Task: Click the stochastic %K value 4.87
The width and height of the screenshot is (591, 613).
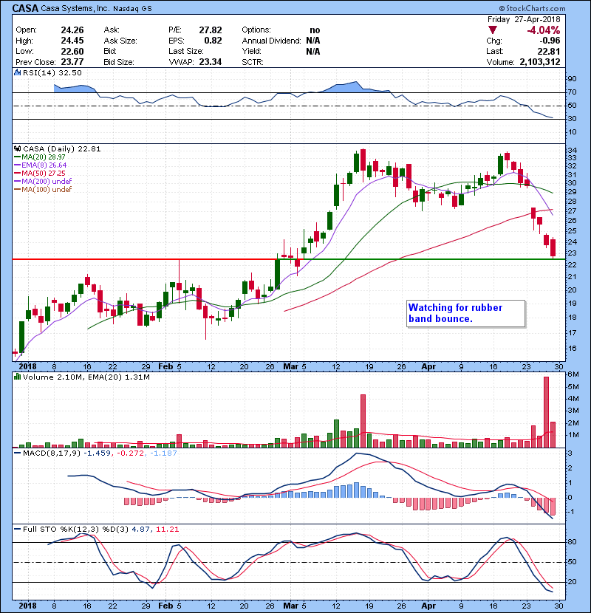Action: [140, 530]
